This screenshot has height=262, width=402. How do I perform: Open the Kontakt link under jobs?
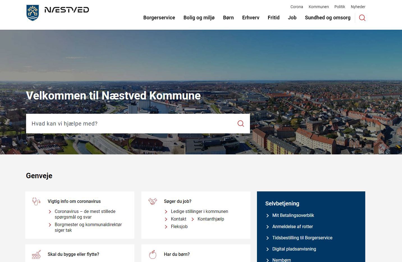click(x=178, y=219)
